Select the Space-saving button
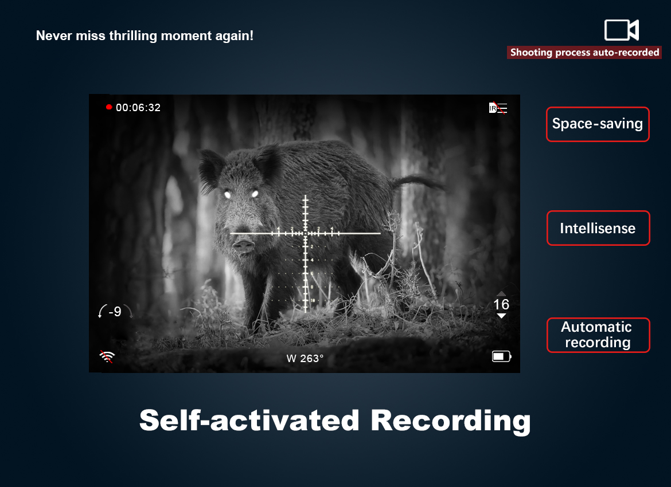 point(598,124)
